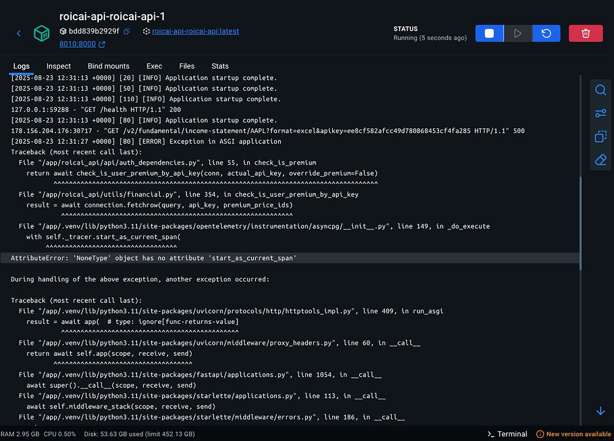614x441 pixels.
Task: Open external link icon next to 8010:8000
Action: pyautogui.click(x=102, y=44)
